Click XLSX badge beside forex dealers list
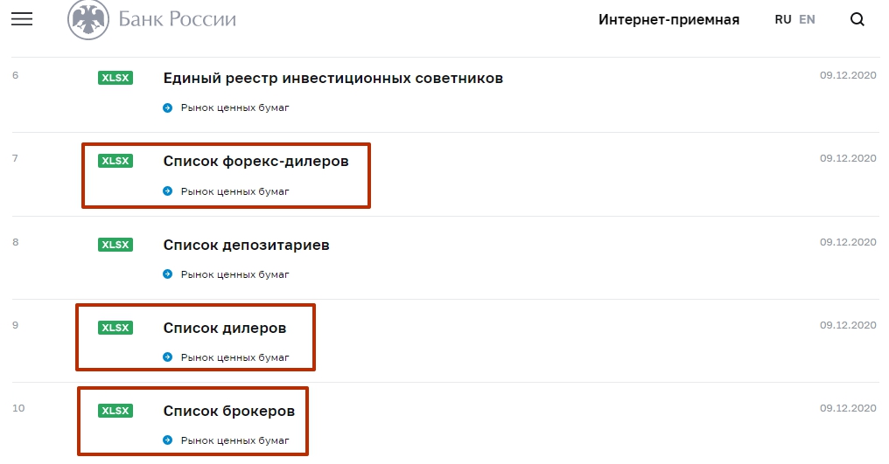Image resolution: width=889 pixels, height=464 pixels. pos(115,161)
